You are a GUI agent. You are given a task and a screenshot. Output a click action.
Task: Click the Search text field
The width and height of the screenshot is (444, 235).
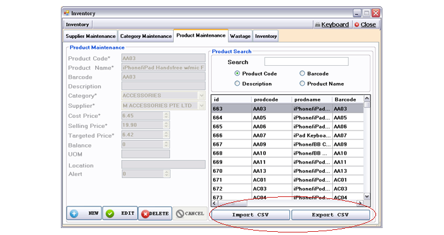(x=306, y=61)
